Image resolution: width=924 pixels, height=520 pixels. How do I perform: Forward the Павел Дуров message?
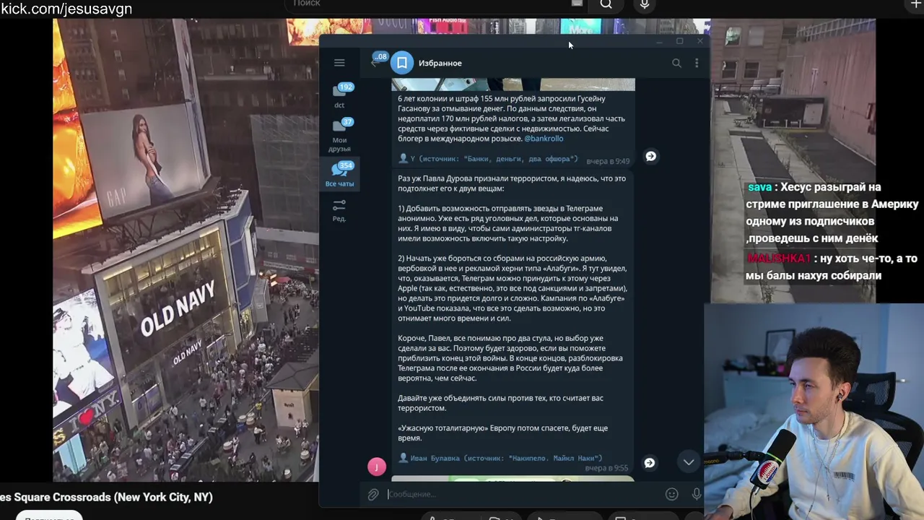650,463
